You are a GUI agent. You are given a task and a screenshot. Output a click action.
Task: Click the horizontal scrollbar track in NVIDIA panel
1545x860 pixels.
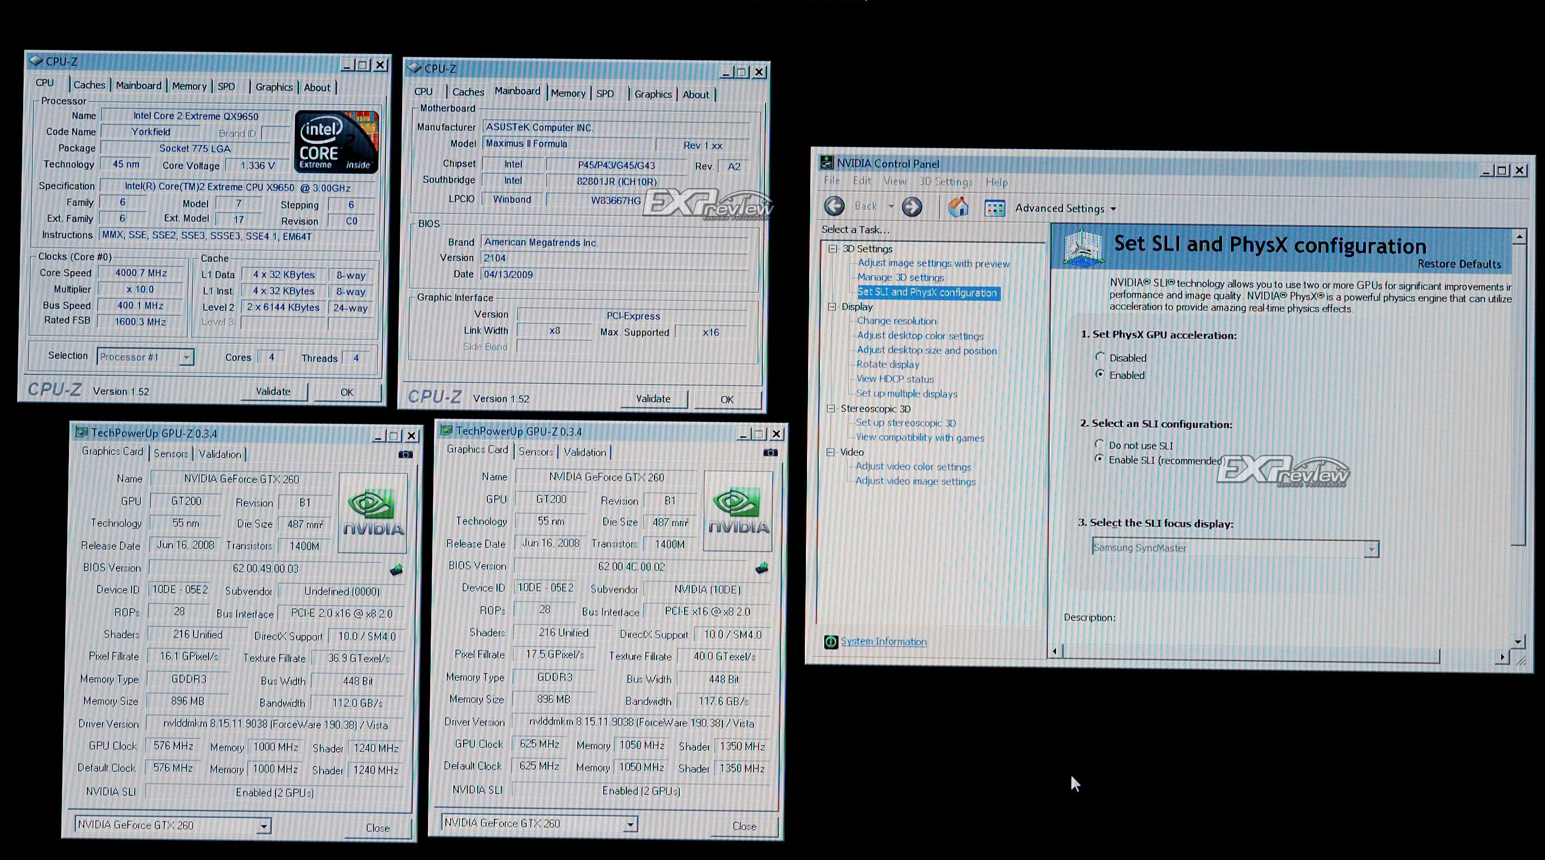pyautogui.click(x=1467, y=657)
